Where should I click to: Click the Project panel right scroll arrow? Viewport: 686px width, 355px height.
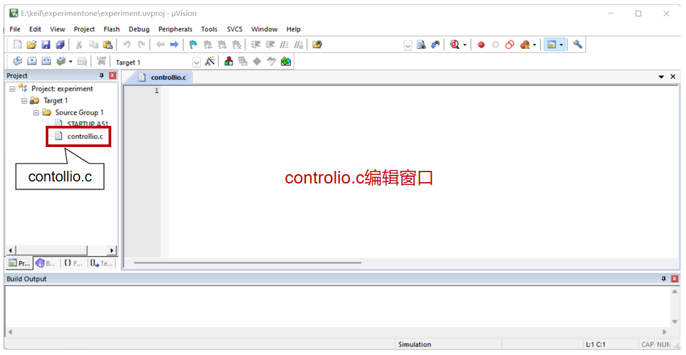pos(113,250)
